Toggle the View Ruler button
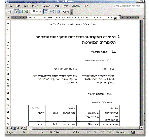This screenshot has width=149, height=137. tap(46, 12)
